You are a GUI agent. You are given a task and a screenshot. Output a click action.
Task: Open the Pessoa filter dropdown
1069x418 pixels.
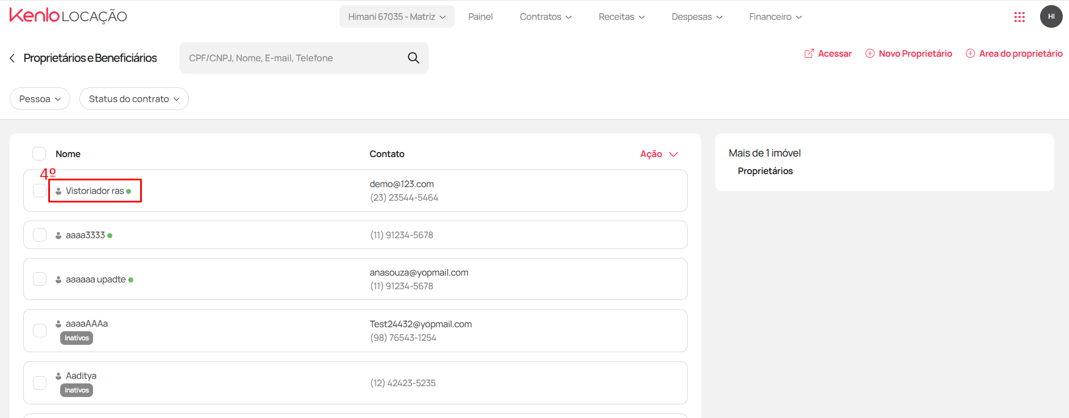click(x=40, y=99)
